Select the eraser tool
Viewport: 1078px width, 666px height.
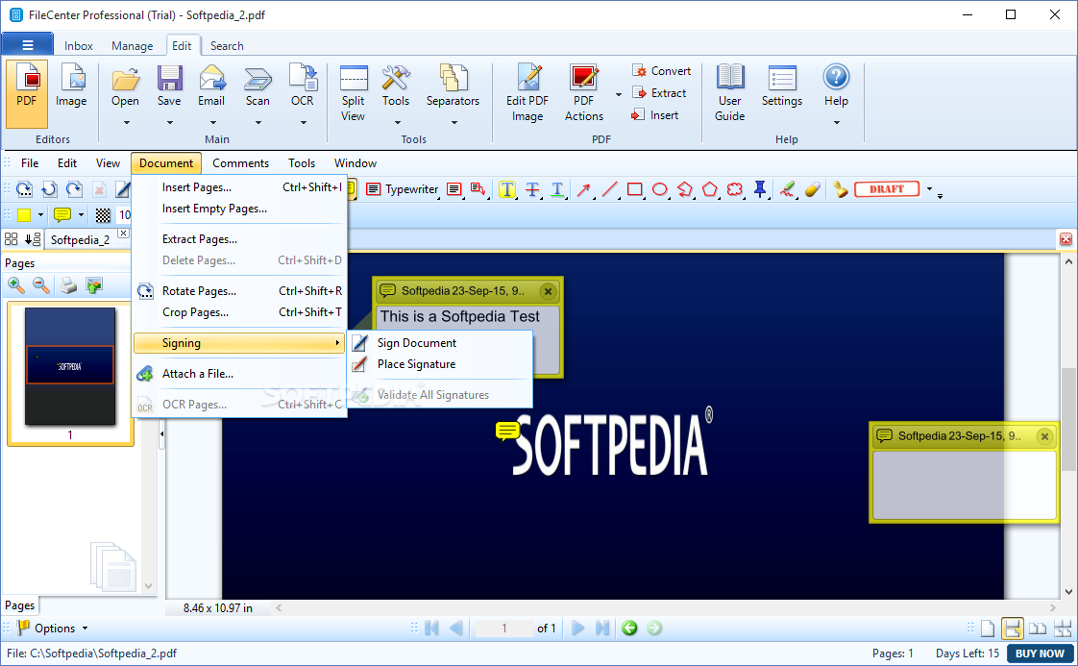click(x=813, y=189)
